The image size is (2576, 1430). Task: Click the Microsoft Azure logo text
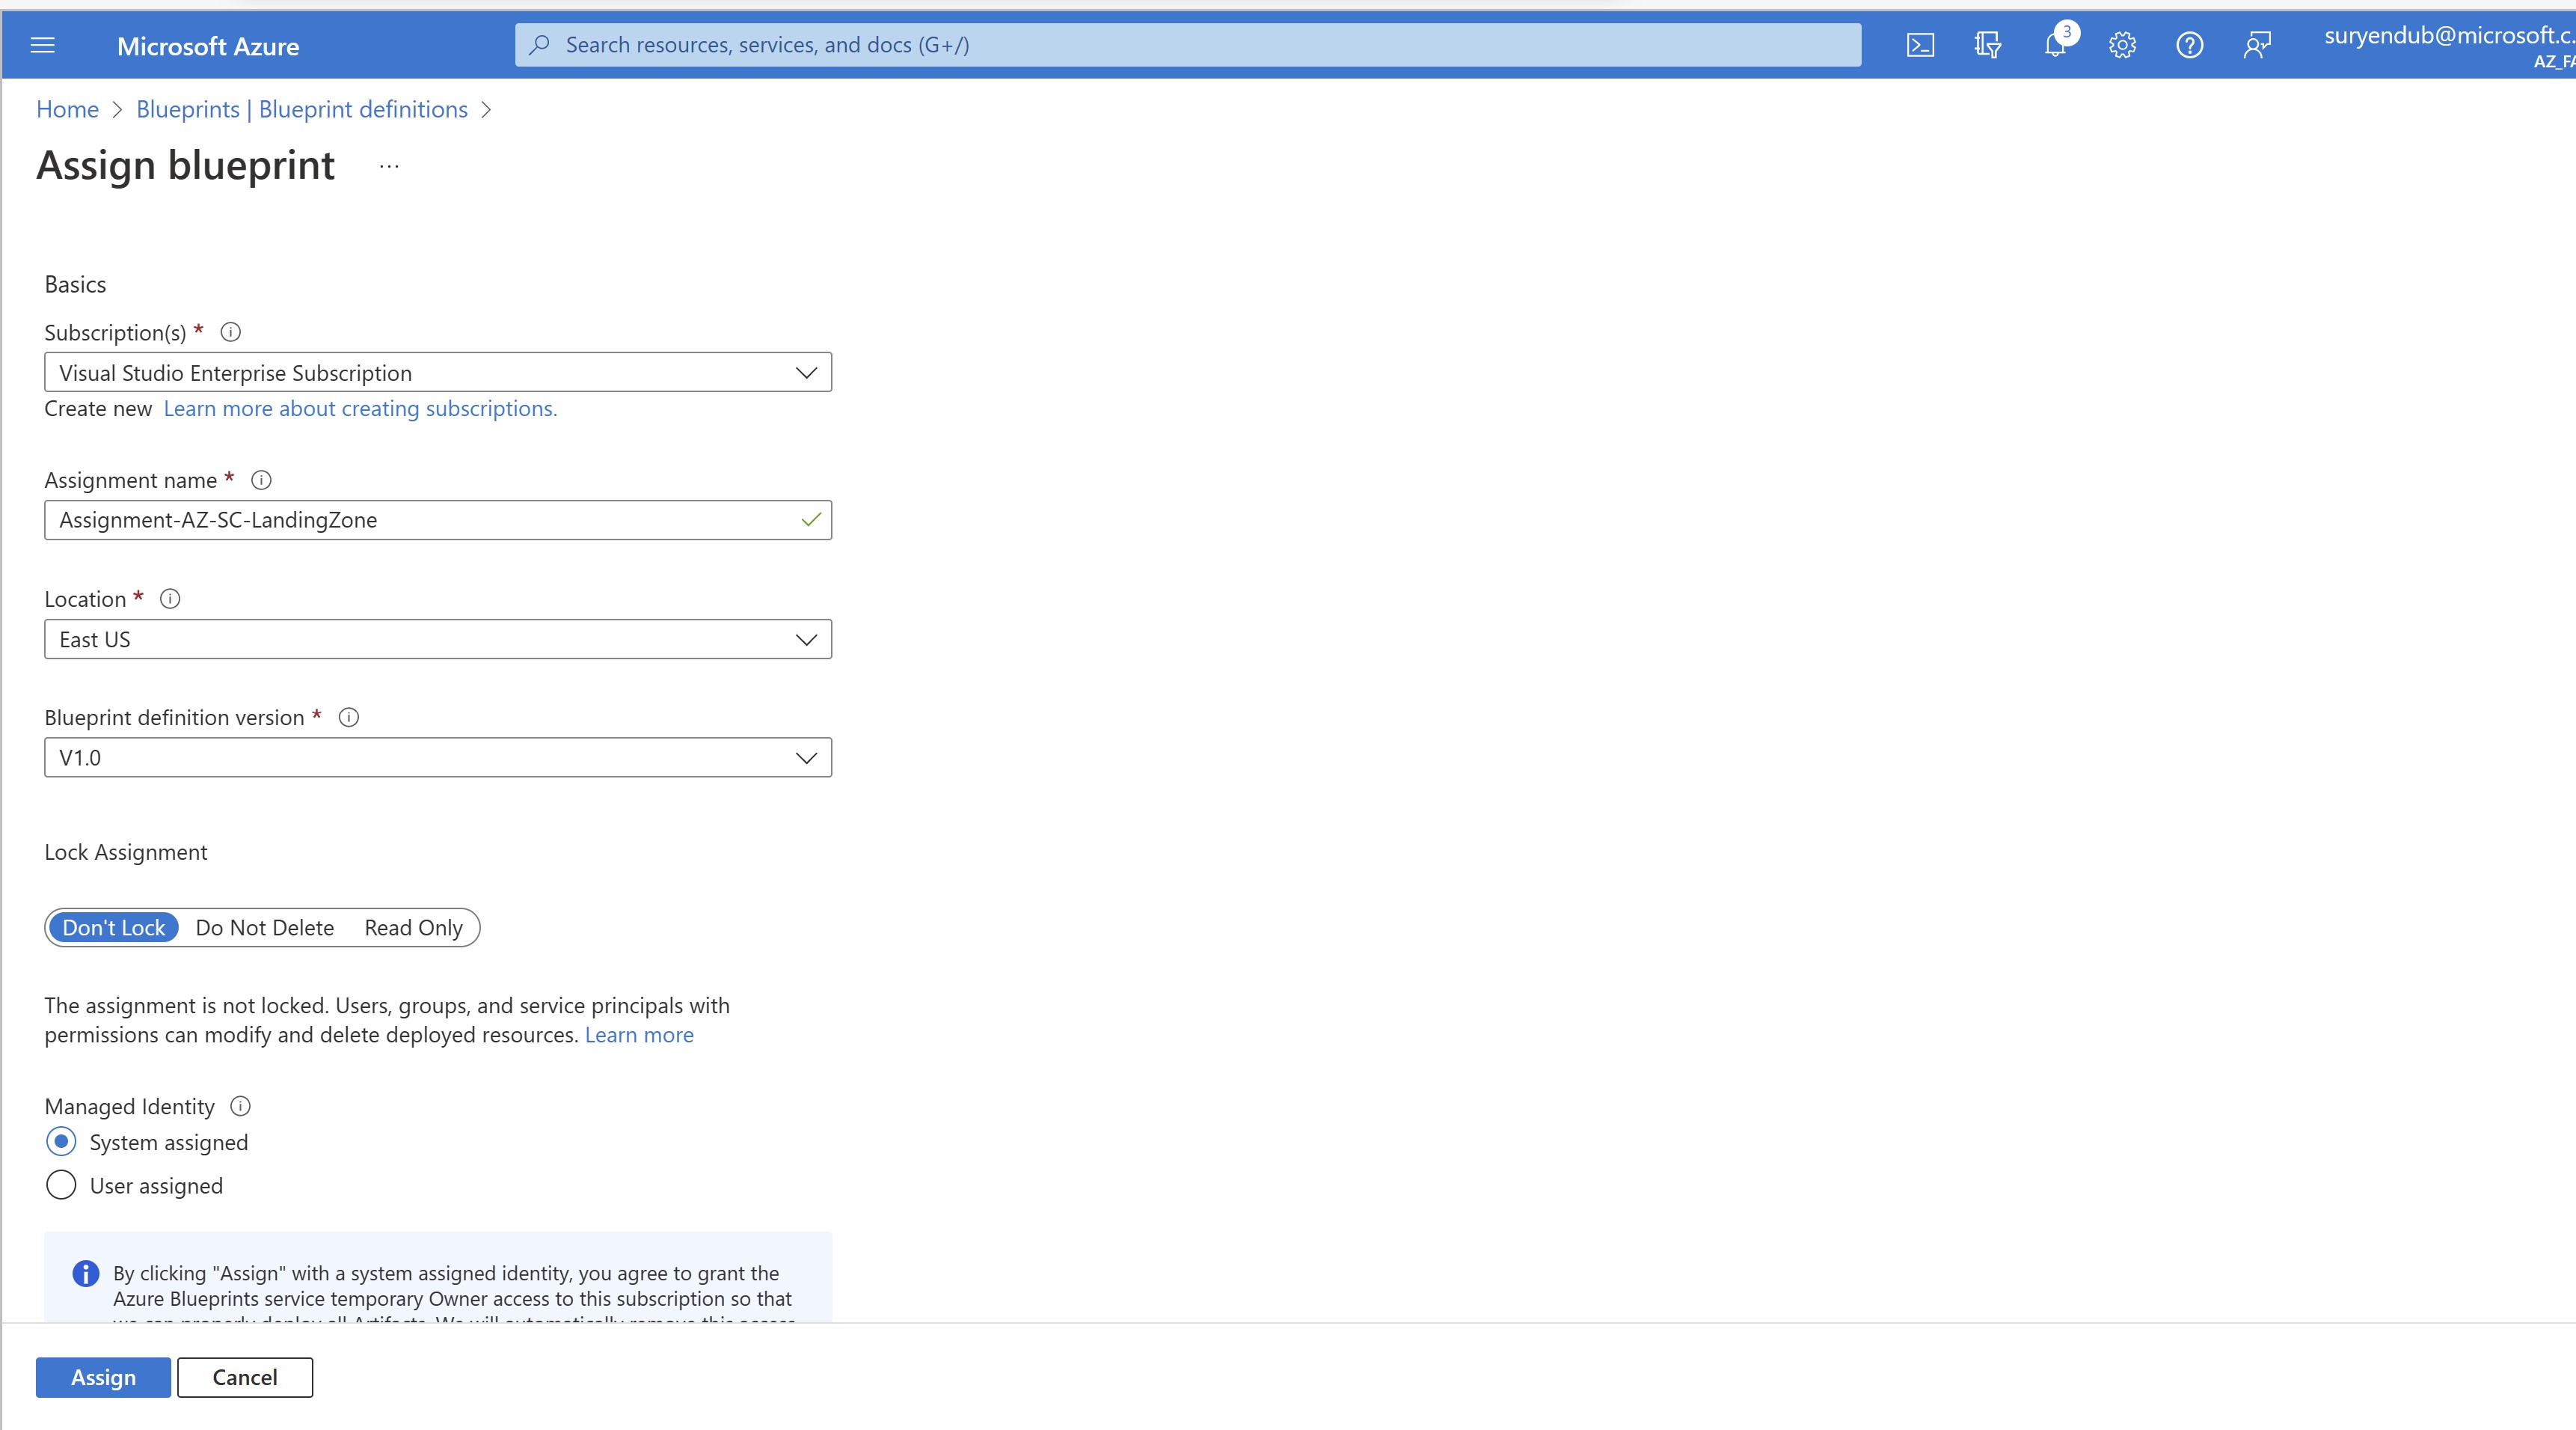(x=208, y=46)
